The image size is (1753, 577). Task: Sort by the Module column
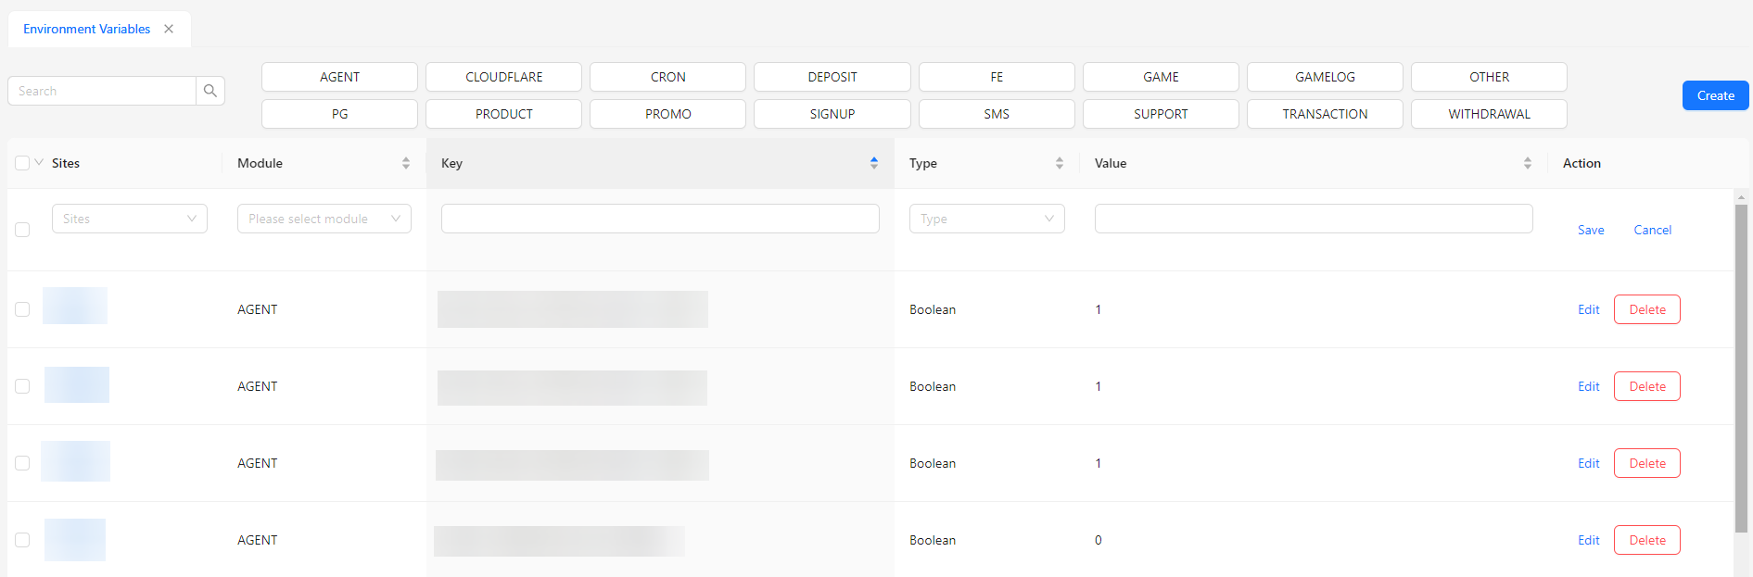pyautogui.click(x=405, y=163)
